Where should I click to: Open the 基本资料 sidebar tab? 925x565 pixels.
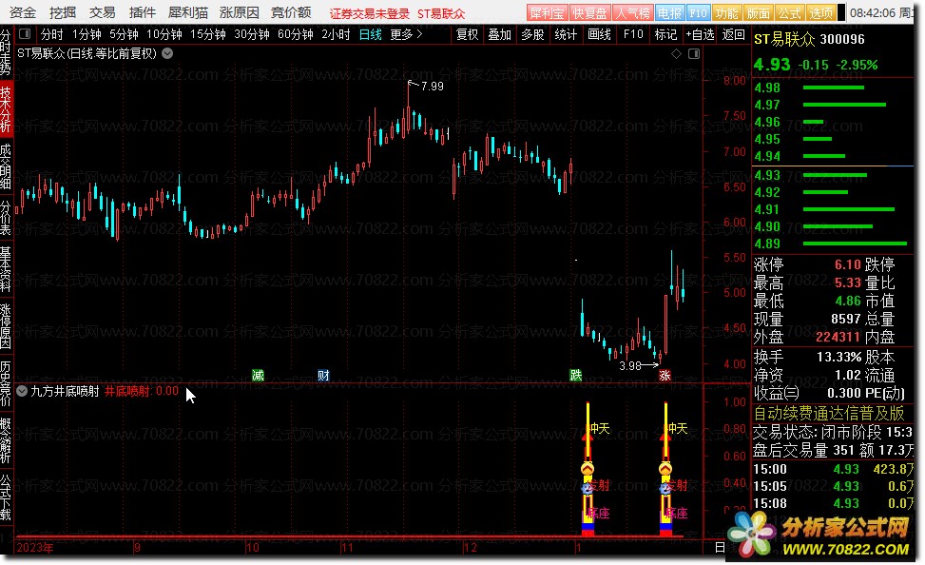[6, 270]
